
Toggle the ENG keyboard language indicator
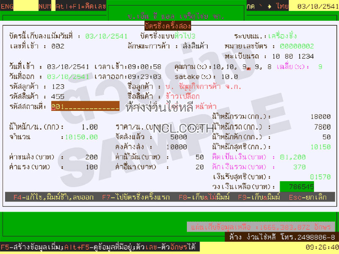click(x=7, y=6)
